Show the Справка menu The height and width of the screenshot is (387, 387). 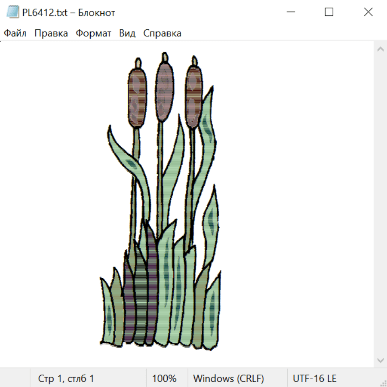tap(162, 34)
